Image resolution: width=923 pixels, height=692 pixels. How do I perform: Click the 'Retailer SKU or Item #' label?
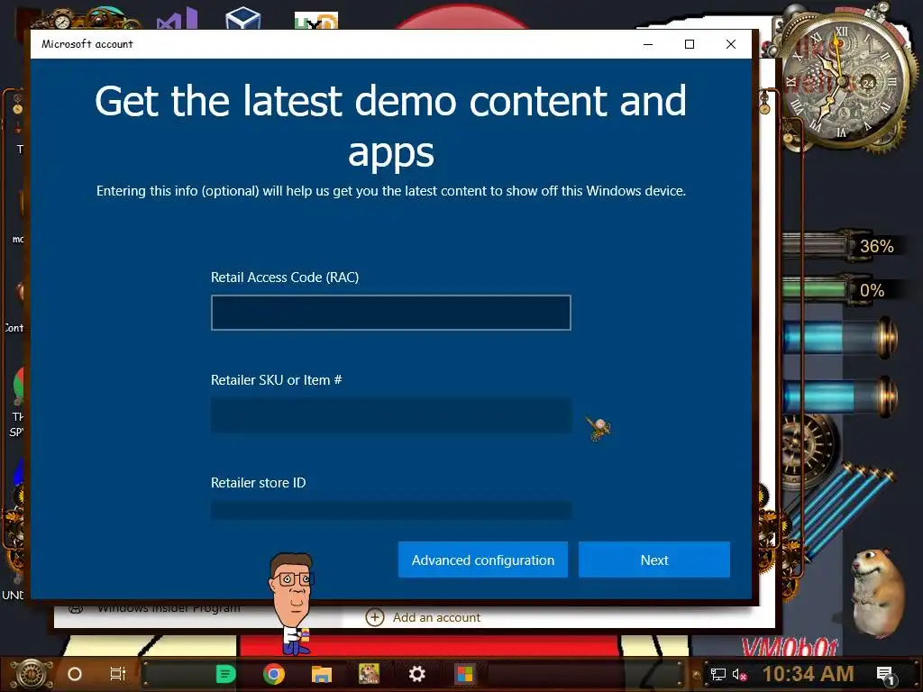pos(276,380)
